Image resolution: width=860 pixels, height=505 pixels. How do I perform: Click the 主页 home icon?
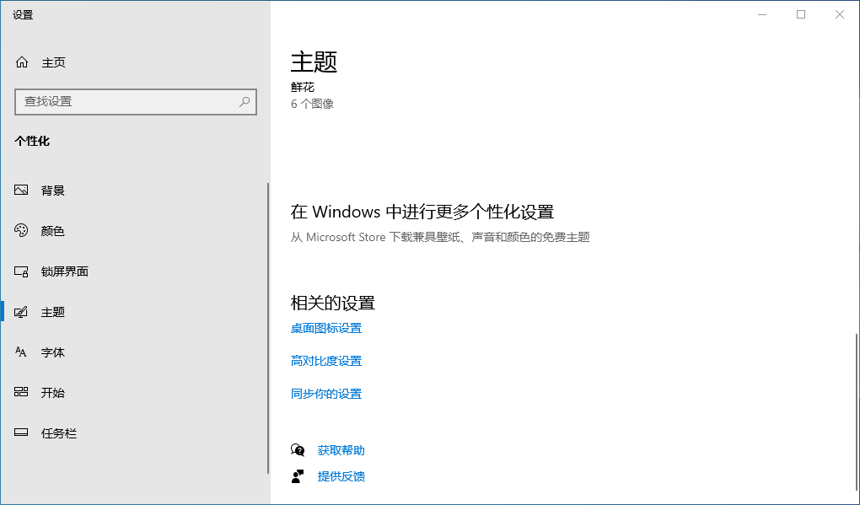tap(21, 62)
